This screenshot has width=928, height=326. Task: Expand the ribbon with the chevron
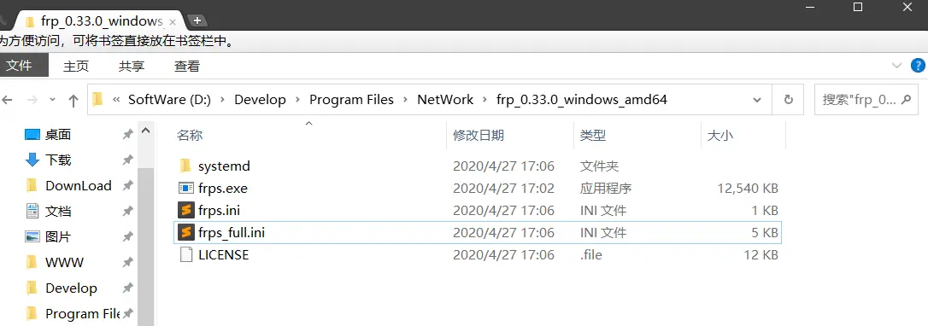(x=896, y=65)
